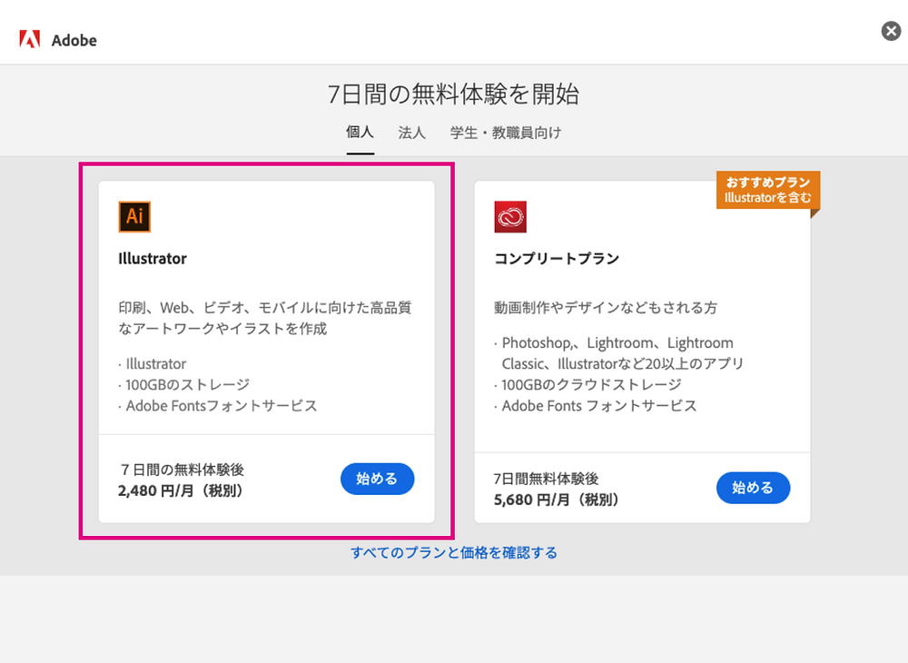
Task: Click 印刷、Web、ビデオ description in Illustrator card
Action: [x=265, y=318]
